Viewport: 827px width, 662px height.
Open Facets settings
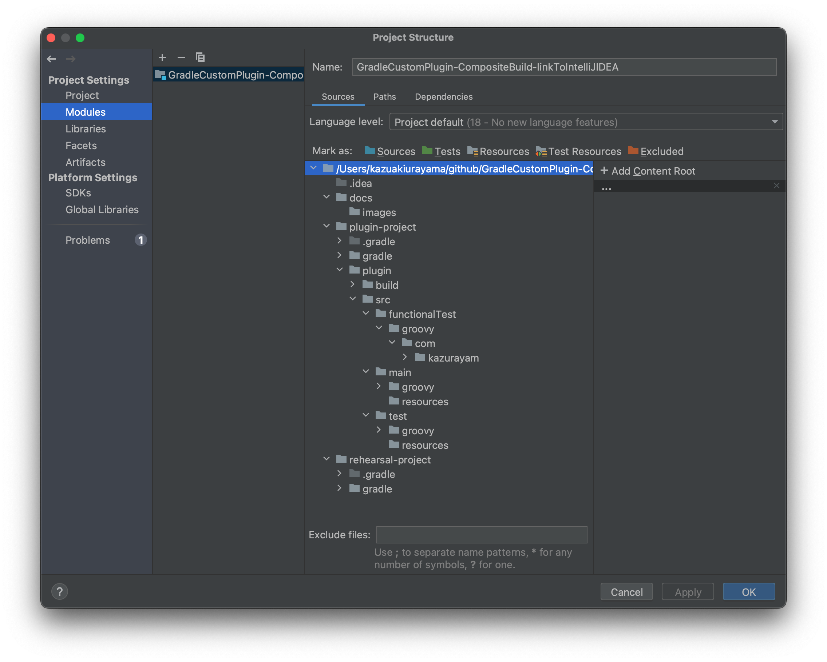81,145
